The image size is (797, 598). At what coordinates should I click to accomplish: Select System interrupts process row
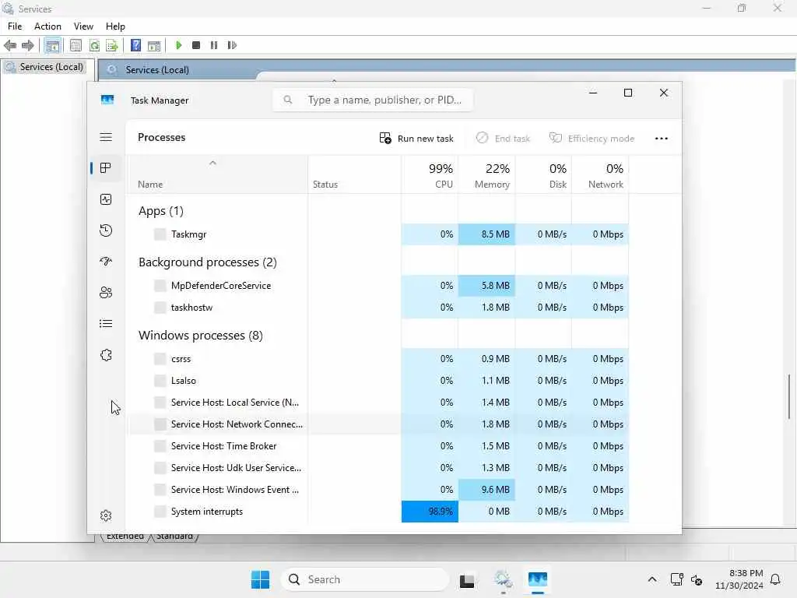click(x=379, y=512)
